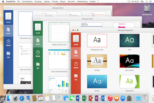The width and height of the screenshot is (154, 103).
Task: Select Make a List template in Excel
Action: [x=91, y=25]
